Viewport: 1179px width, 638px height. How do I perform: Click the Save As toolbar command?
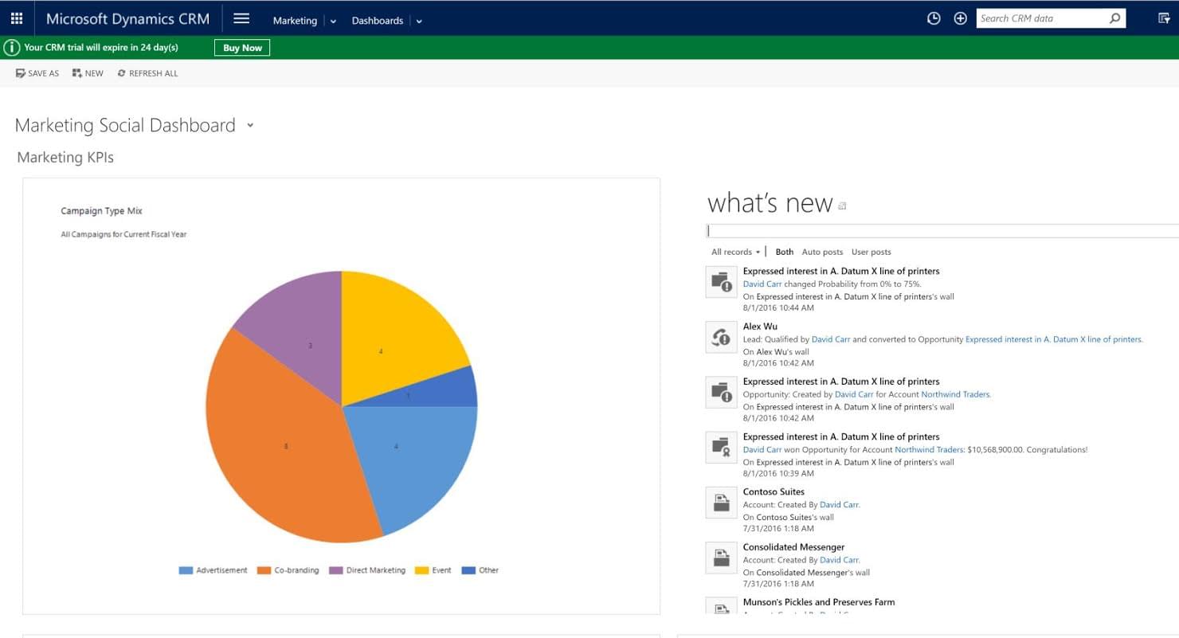pos(37,73)
